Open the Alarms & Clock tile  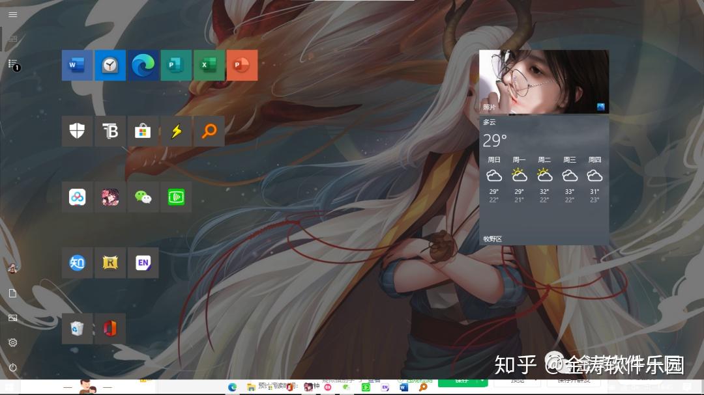110,65
